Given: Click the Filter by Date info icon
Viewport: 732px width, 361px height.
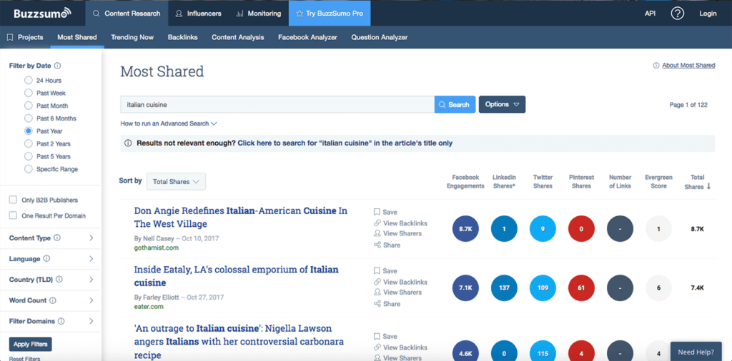Looking at the screenshot, I should [x=57, y=66].
